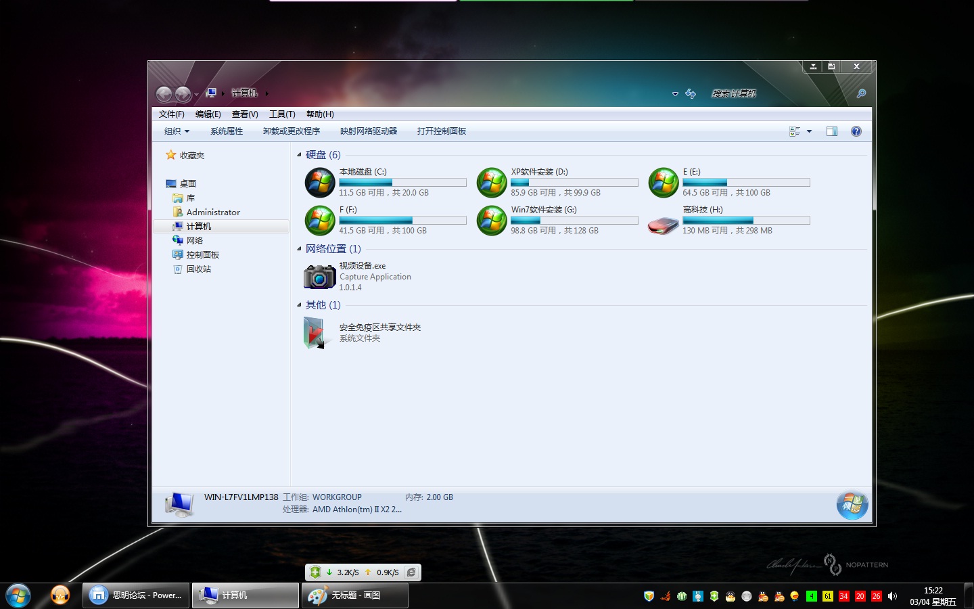Click the Forward navigation arrow

[x=183, y=94]
